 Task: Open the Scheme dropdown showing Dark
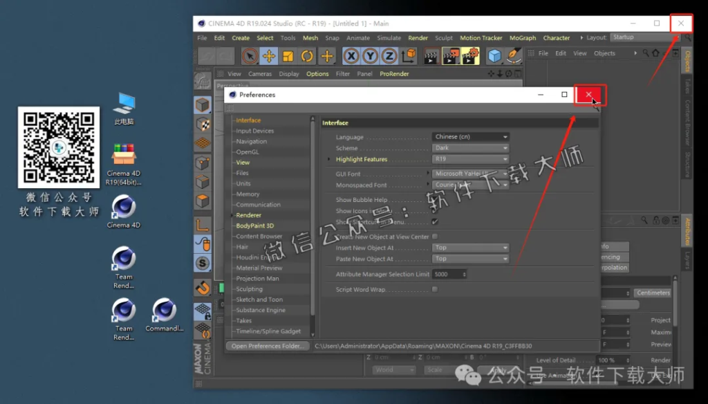pyautogui.click(x=470, y=148)
